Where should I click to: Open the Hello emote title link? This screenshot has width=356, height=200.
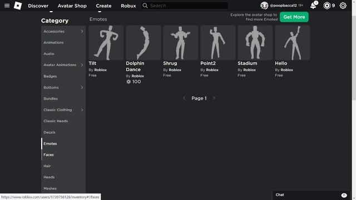[281, 63]
